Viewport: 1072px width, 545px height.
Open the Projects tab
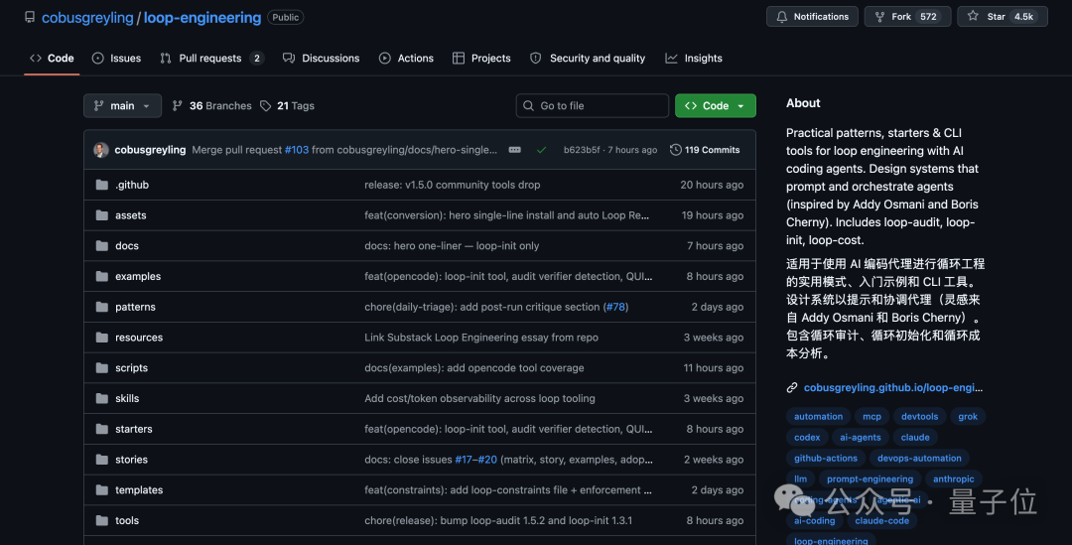(481, 59)
